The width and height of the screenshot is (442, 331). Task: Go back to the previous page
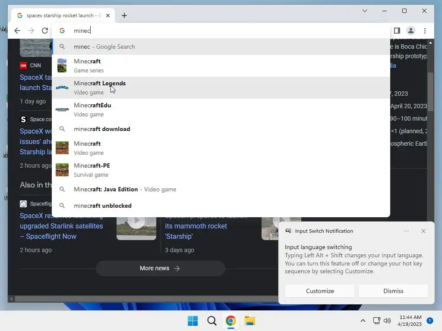tap(17, 31)
